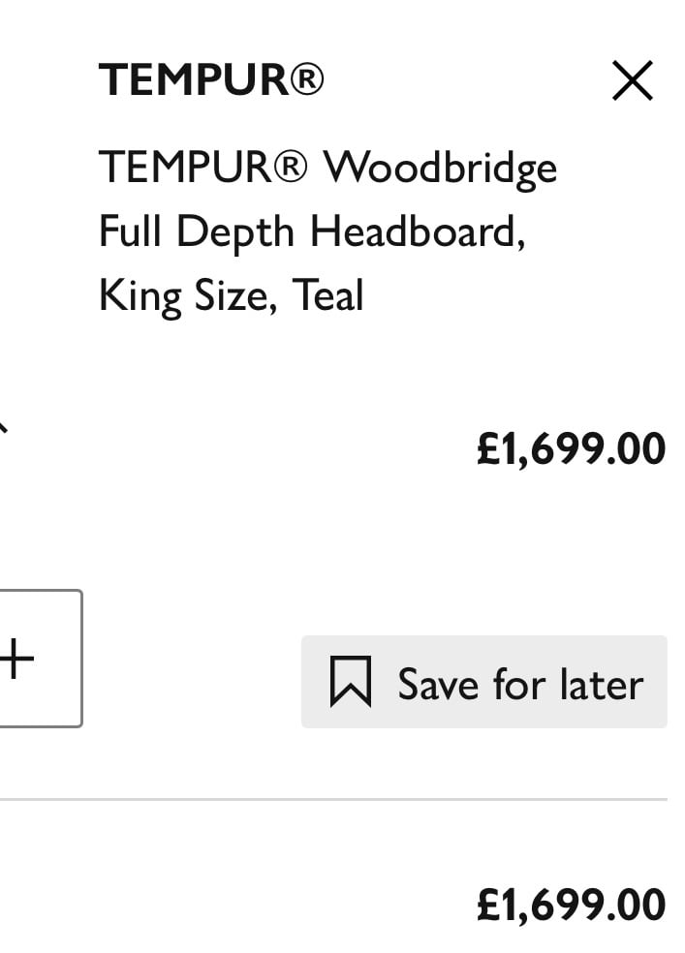Click the word Teal in the description

[x=327, y=295]
